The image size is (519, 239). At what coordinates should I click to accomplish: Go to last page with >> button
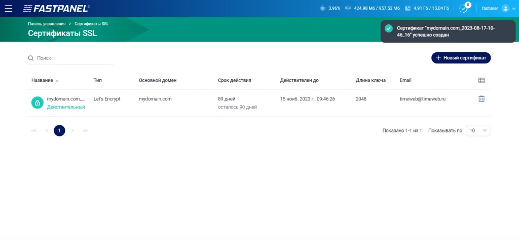pos(85,130)
